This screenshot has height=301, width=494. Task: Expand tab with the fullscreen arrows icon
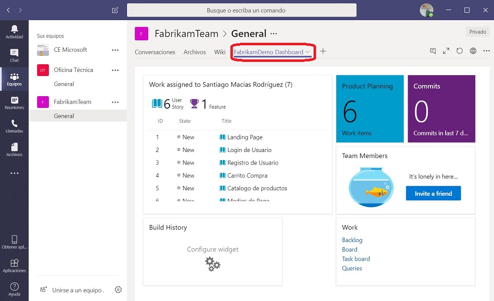pos(446,51)
